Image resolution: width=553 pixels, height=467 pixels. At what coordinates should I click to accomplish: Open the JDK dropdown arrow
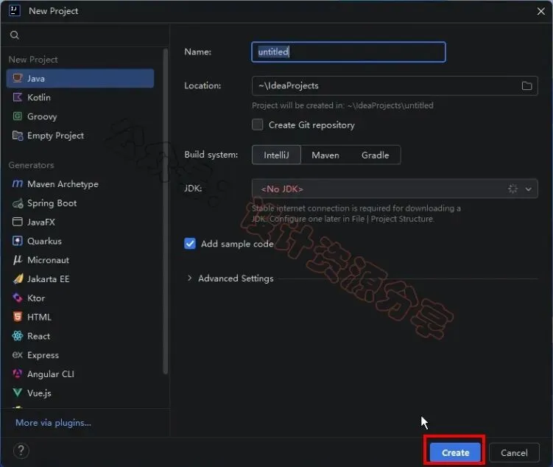coord(528,189)
